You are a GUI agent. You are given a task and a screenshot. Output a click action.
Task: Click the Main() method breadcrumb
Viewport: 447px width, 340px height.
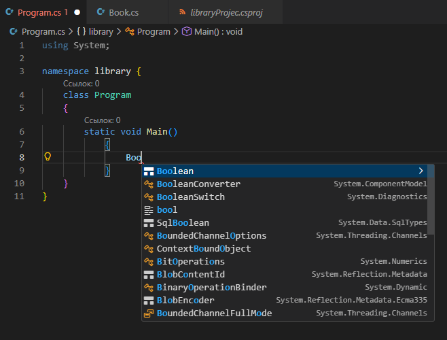coord(217,31)
